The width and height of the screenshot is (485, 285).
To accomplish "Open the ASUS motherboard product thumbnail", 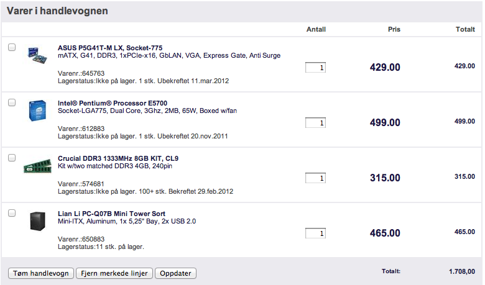I will coord(37,55).
